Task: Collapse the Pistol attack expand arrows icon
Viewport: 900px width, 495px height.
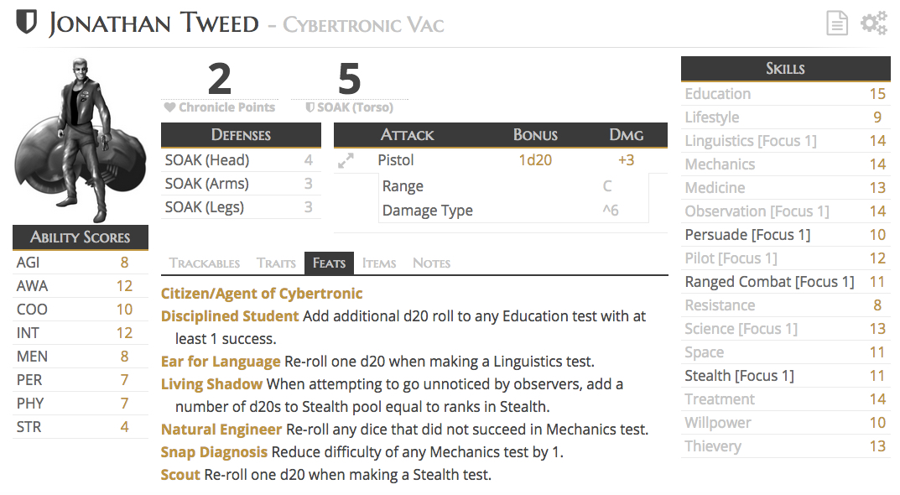Action: (x=346, y=161)
